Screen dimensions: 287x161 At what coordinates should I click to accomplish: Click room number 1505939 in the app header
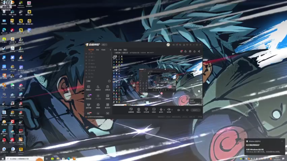[143, 53]
